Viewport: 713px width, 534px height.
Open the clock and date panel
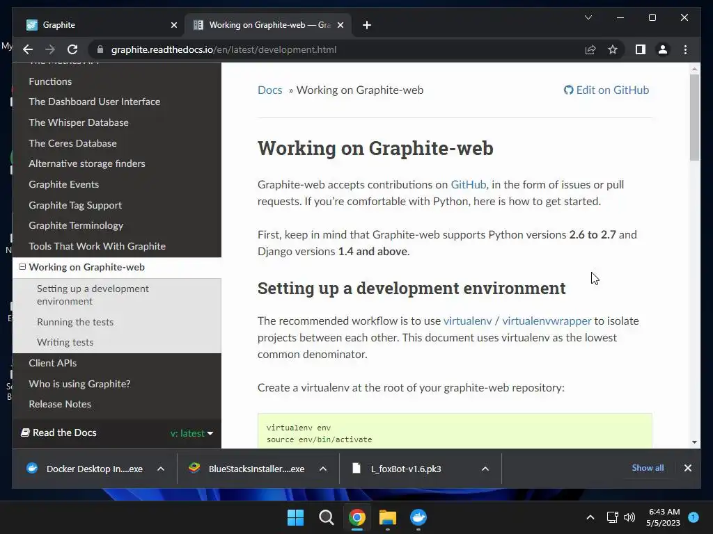[x=664, y=517]
